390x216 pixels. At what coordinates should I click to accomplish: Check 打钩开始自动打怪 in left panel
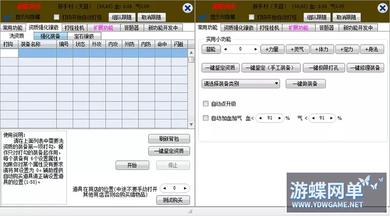pos(57,17)
